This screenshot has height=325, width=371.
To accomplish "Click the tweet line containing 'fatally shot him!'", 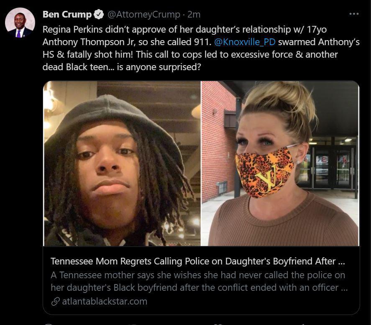I will point(190,55).
